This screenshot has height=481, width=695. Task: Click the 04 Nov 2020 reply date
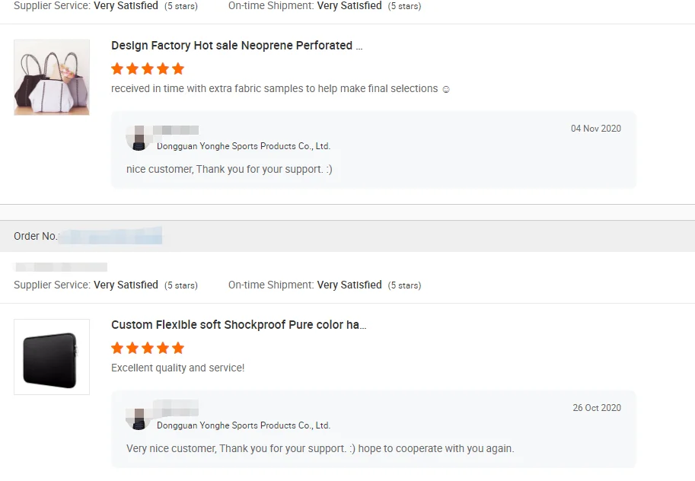(x=596, y=129)
